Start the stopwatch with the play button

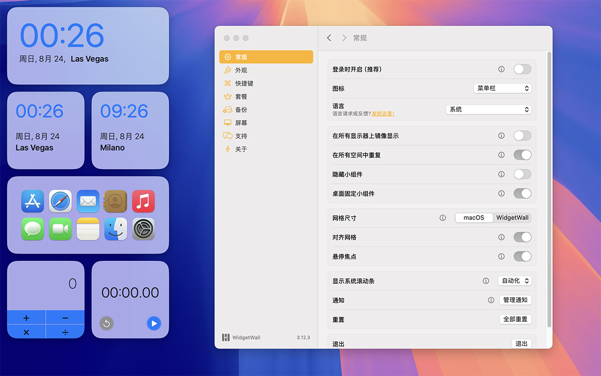pyautogui.click(x=154, y=323)
